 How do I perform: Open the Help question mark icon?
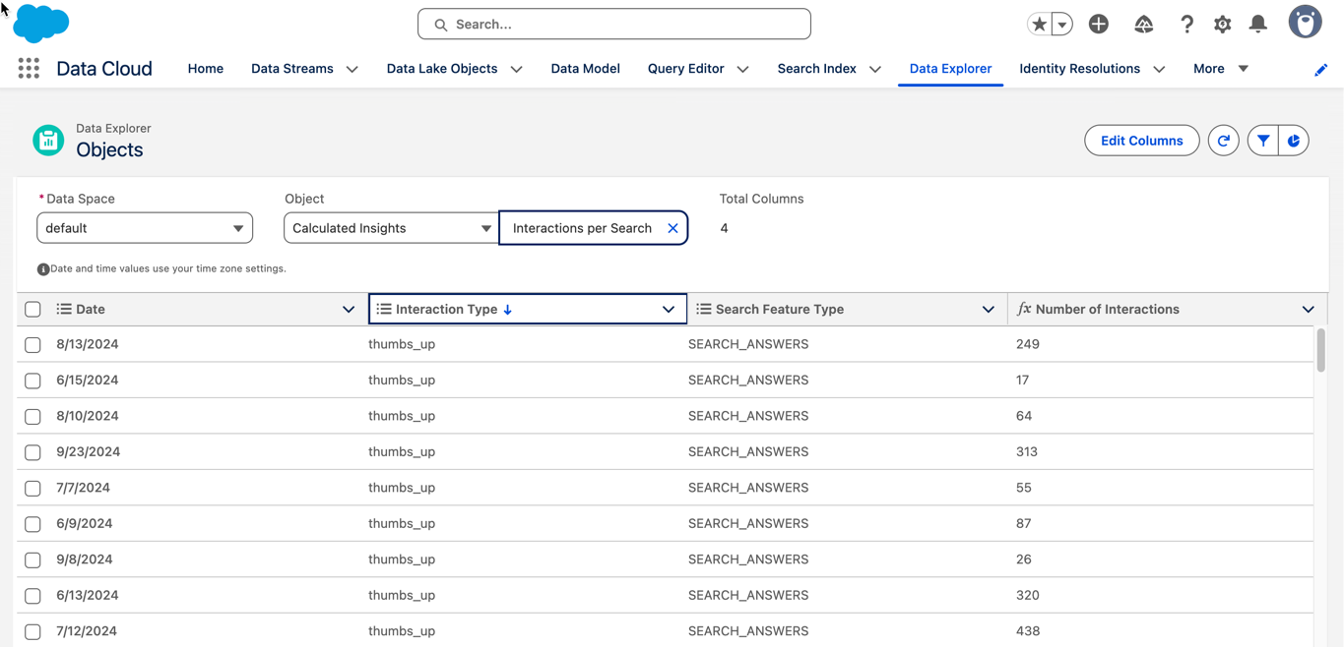1186,25
